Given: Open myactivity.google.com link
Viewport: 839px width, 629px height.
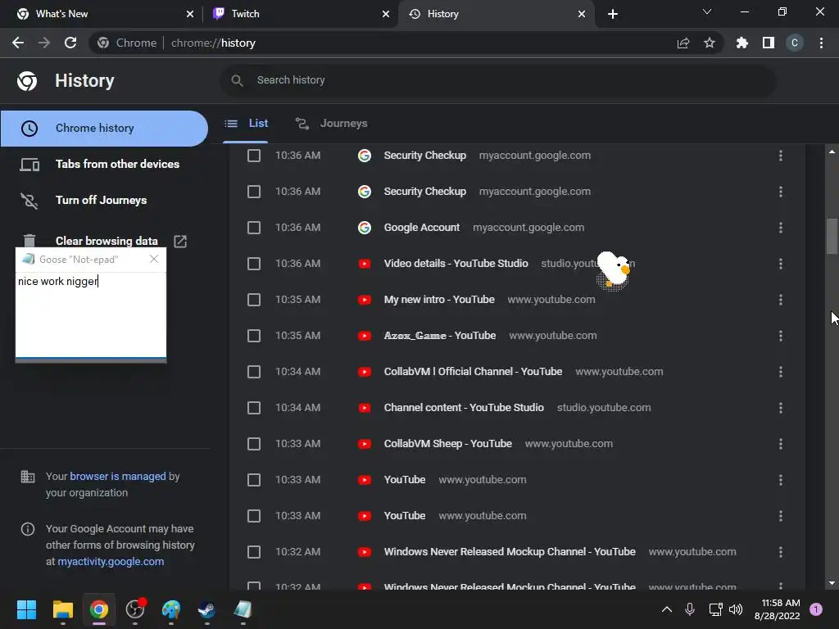Looking at the screenshot, I should (x=111, y=562).
